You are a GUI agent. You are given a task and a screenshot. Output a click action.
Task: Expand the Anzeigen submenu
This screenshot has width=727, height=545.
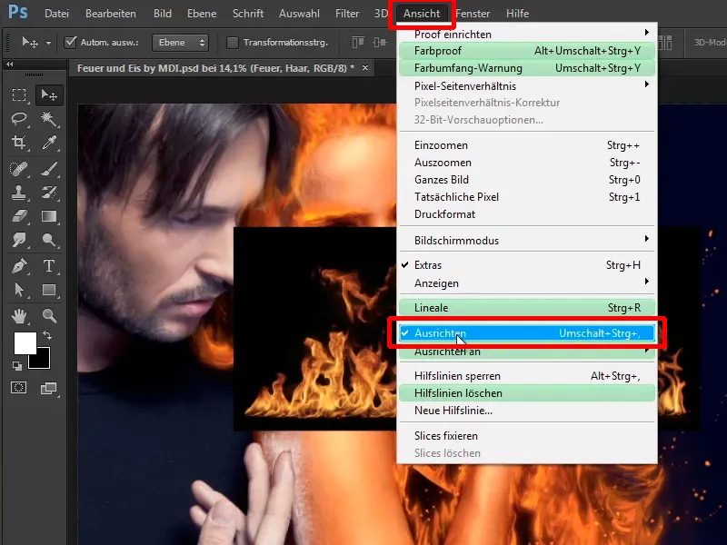[x=527, y=283]
